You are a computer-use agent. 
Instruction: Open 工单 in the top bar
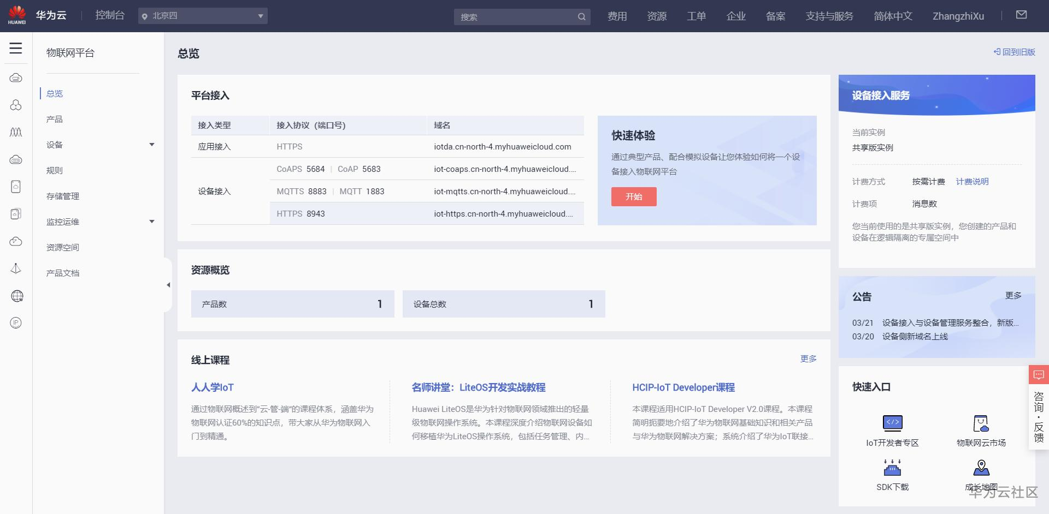point(697,16)
